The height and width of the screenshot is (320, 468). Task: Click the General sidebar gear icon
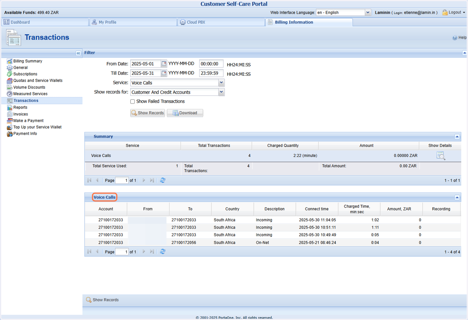10,68
